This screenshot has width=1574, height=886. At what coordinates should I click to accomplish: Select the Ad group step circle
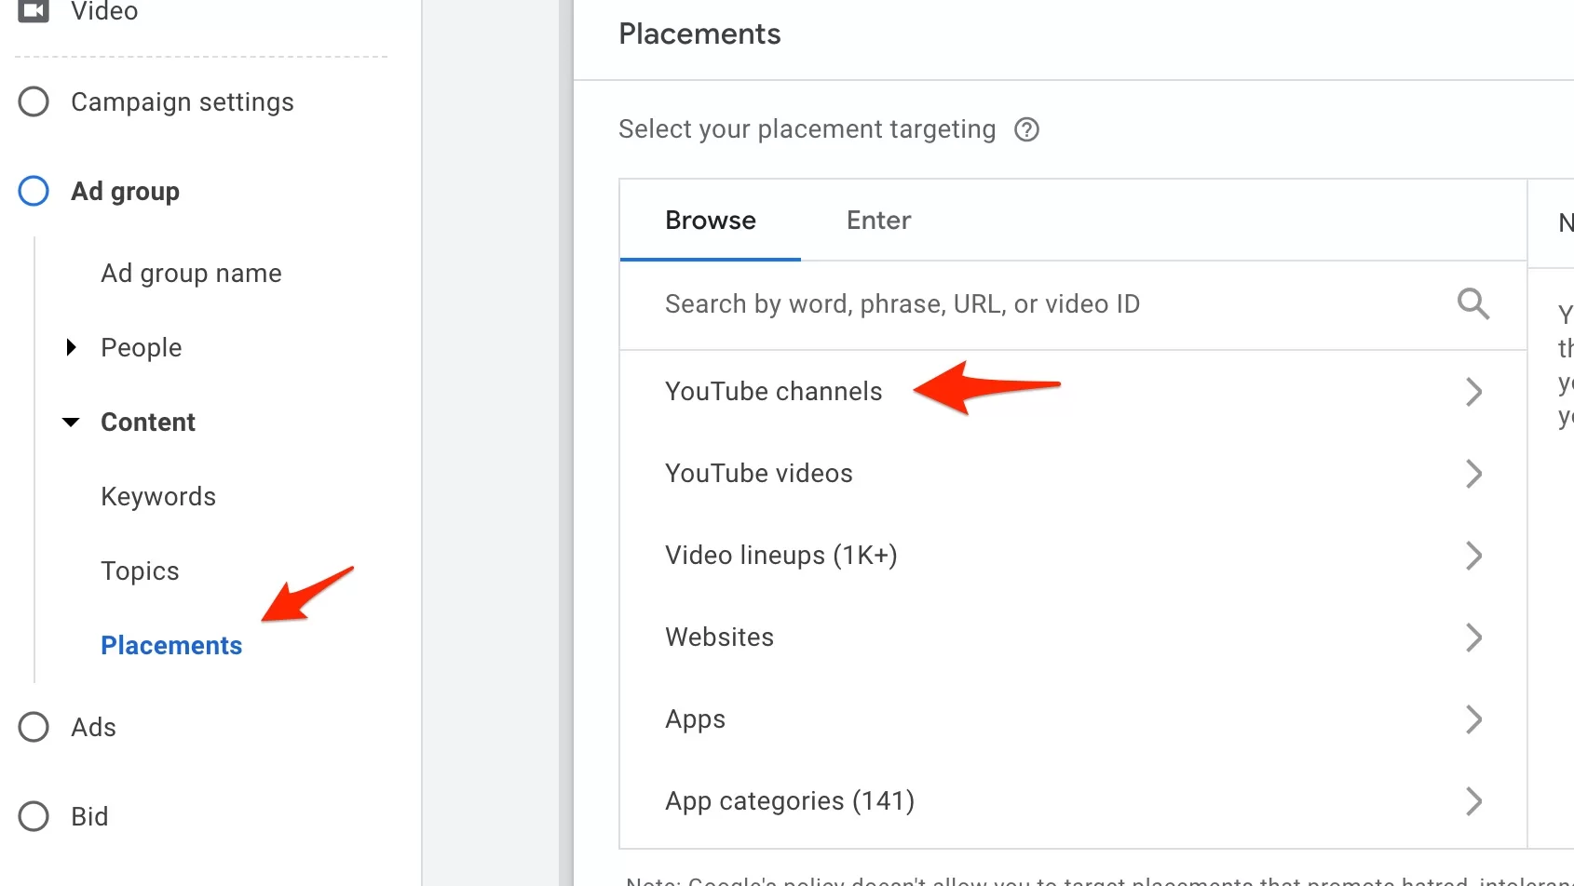[34, 191]
